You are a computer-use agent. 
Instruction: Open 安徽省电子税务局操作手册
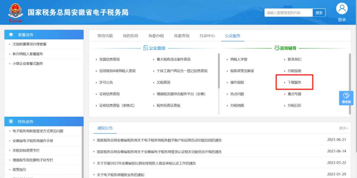coord(33,141)
